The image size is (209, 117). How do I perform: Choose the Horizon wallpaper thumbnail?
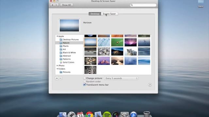coord(90,43)
